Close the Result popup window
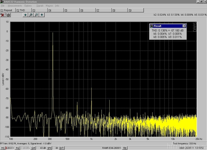 [x=184, y=26]
